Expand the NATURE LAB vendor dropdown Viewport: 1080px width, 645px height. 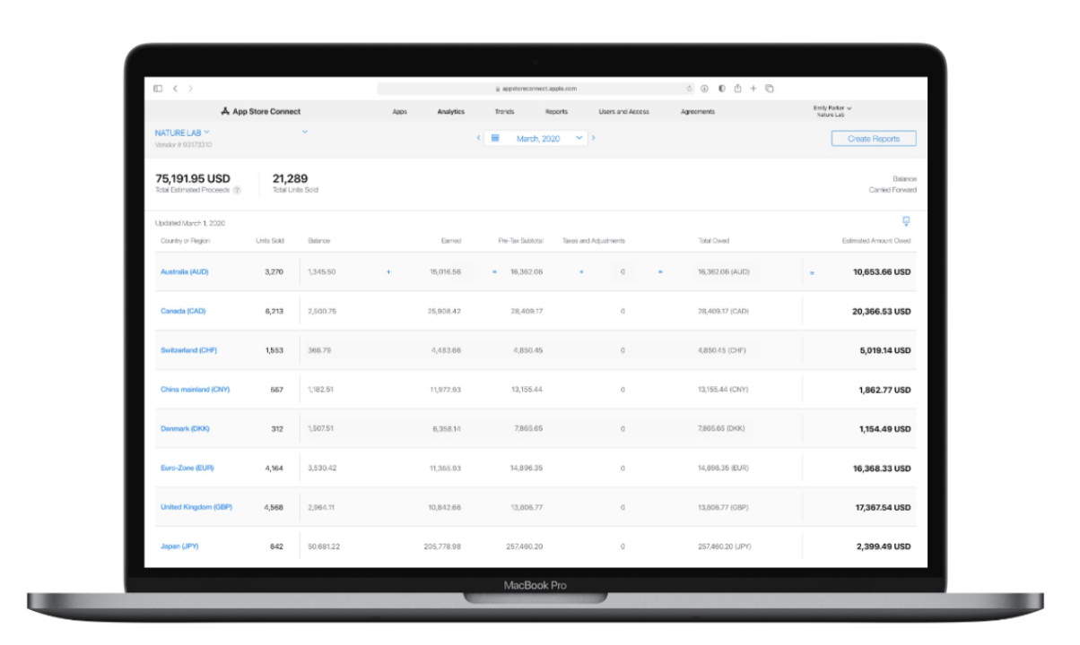pos(182,133)
